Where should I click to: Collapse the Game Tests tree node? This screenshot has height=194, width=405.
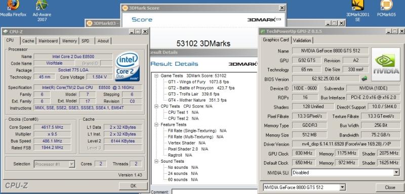(156, 76)
